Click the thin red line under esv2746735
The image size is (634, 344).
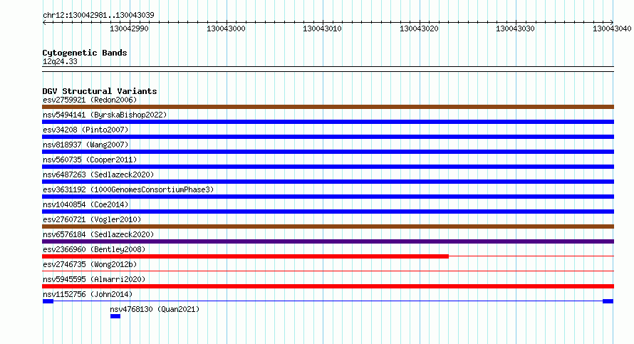coord(328,271)
